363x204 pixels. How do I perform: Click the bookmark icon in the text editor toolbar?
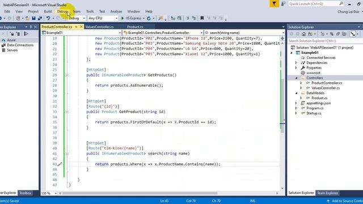tap(202, 18)
